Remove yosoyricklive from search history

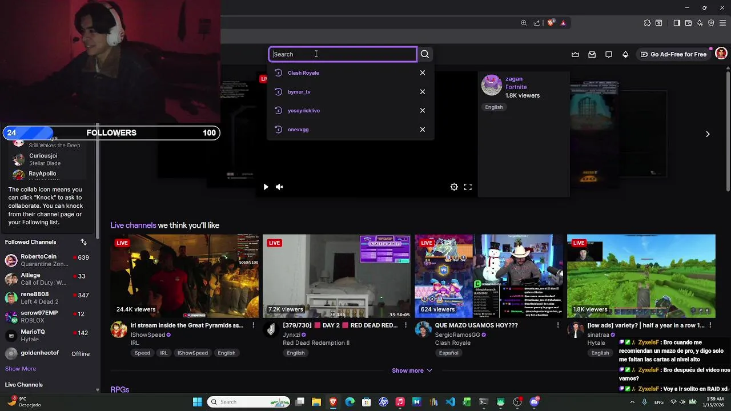423,111
